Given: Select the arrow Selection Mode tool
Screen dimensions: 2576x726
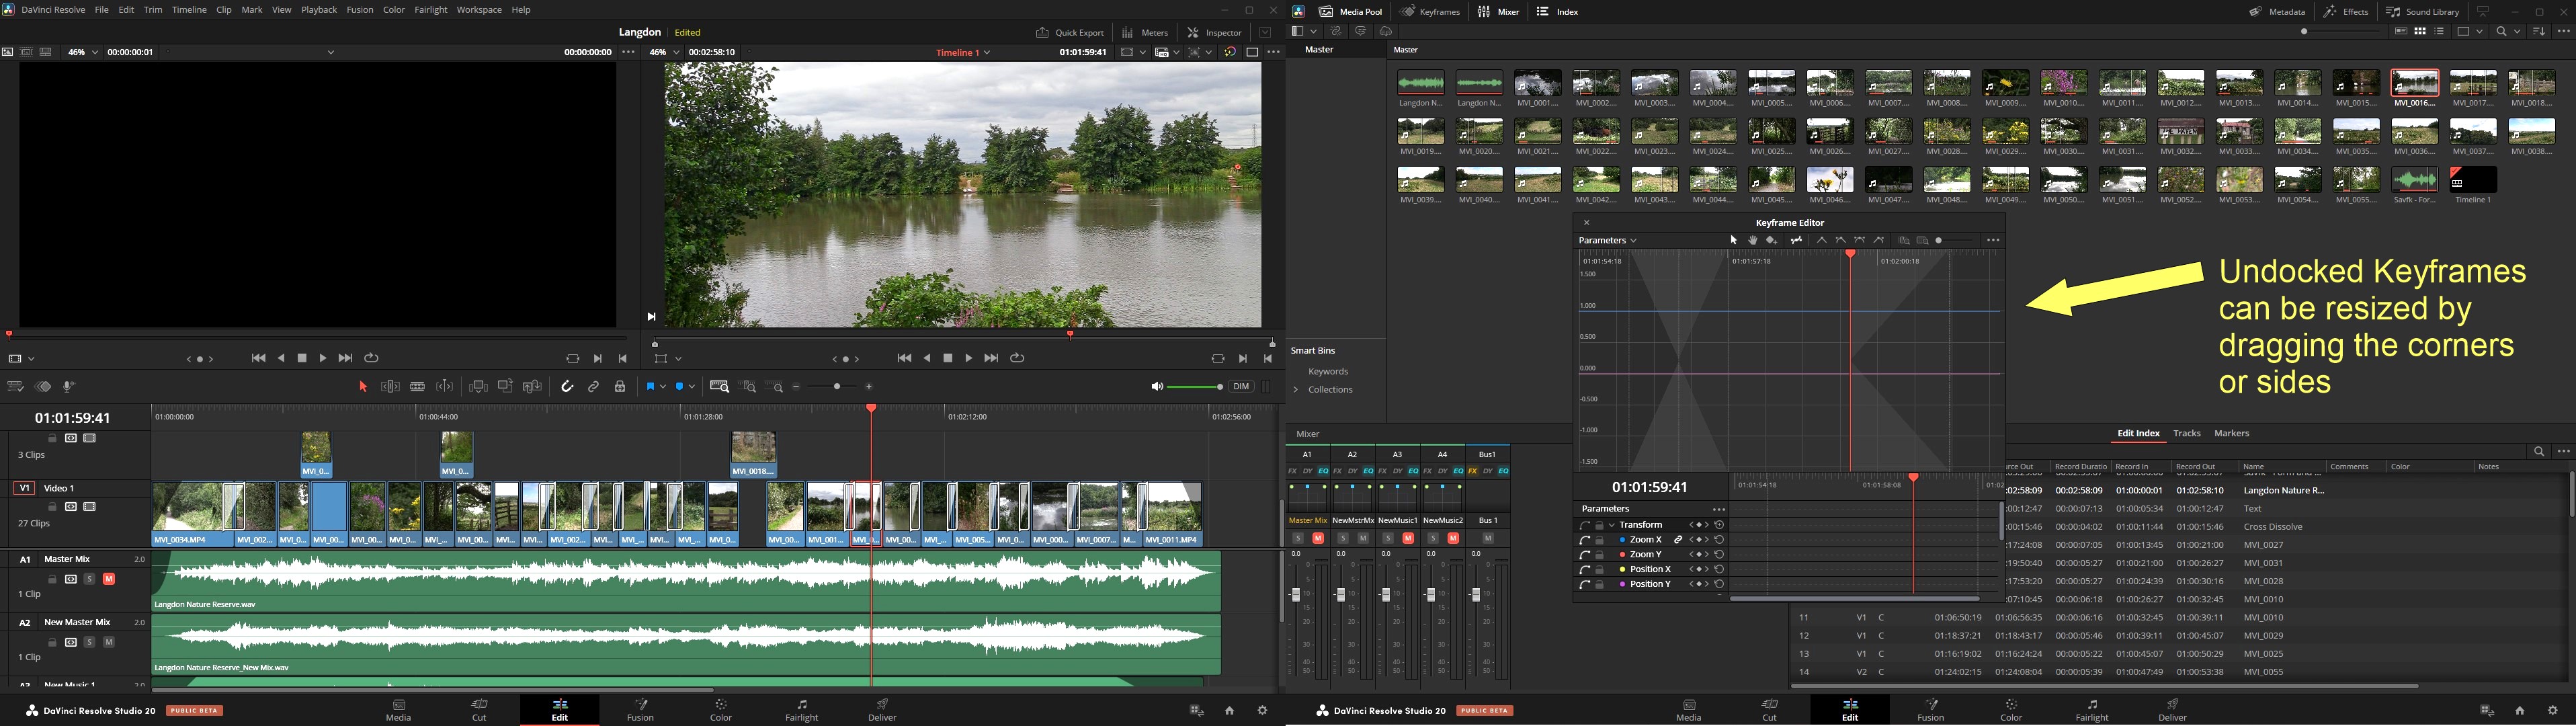Looking at the screenshot, I should [363, 387].
